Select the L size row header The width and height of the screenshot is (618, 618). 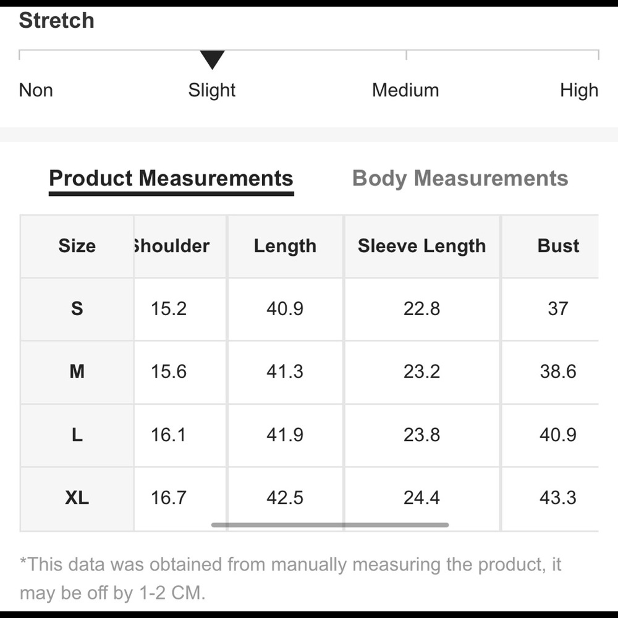pos(77,435)
